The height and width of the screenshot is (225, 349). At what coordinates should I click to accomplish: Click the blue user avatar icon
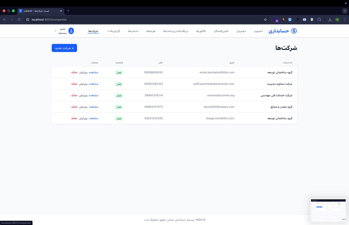click(x=71, y=31)
